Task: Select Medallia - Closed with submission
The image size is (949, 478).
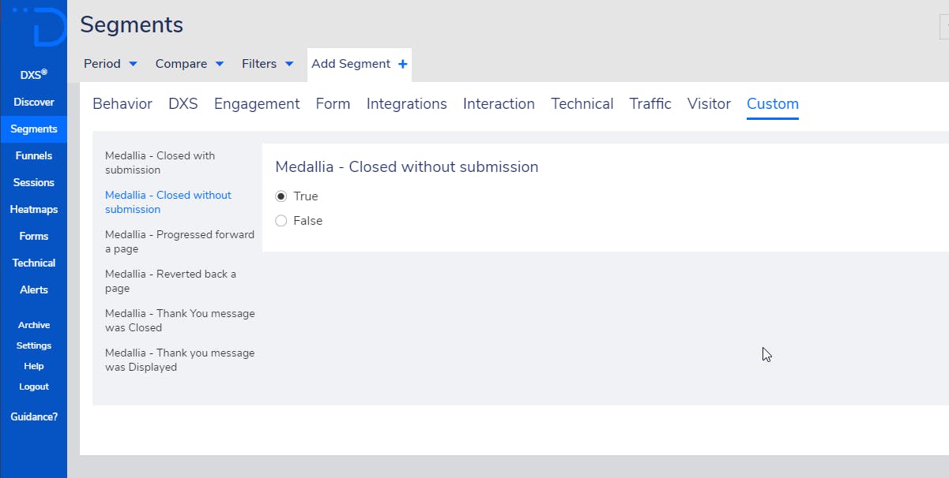Action: coord(160,162)
